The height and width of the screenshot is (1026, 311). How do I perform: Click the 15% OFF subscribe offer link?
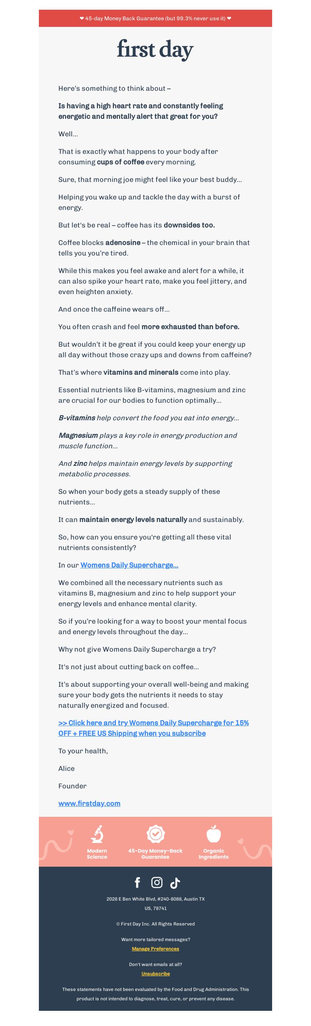click(154, 728)
